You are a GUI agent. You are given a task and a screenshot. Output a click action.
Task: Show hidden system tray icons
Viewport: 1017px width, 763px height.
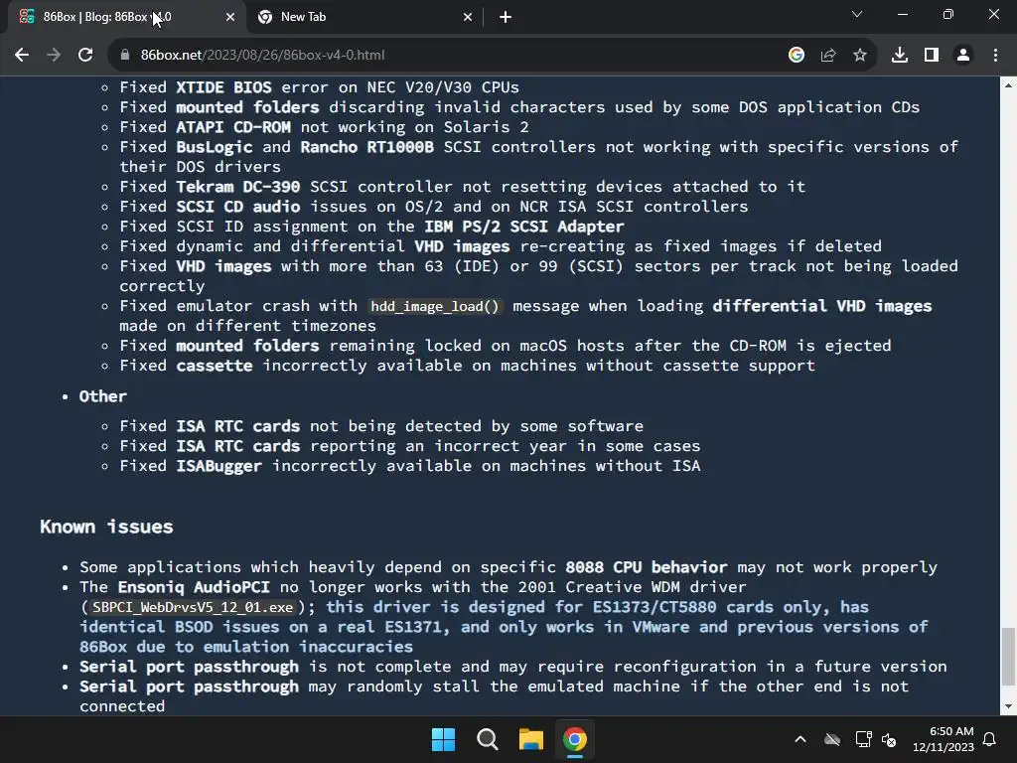[x=800, y=739]
